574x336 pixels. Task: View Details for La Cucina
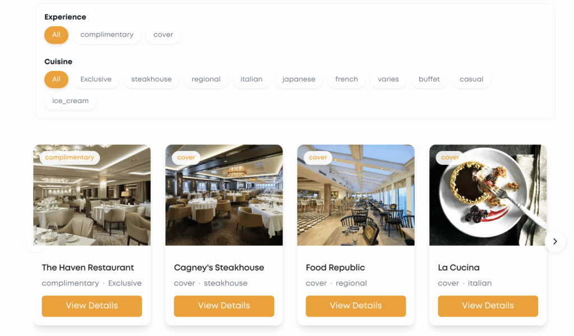[x=488, y=306]
